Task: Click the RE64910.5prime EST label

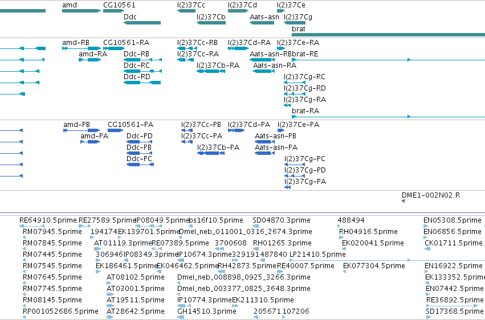Action: tap(48, 220)
